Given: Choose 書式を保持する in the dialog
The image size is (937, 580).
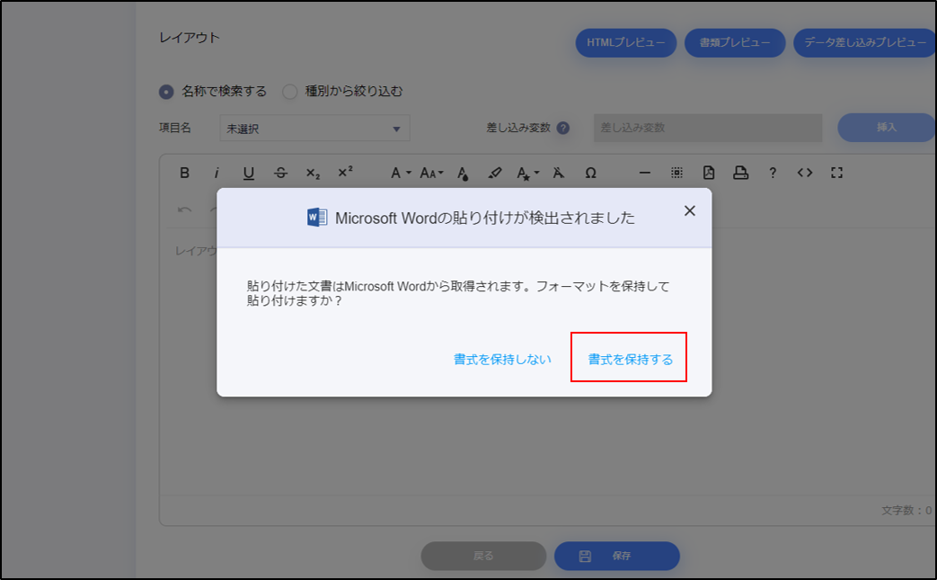Looking at the screenshot, I should (x=630, y=360).
